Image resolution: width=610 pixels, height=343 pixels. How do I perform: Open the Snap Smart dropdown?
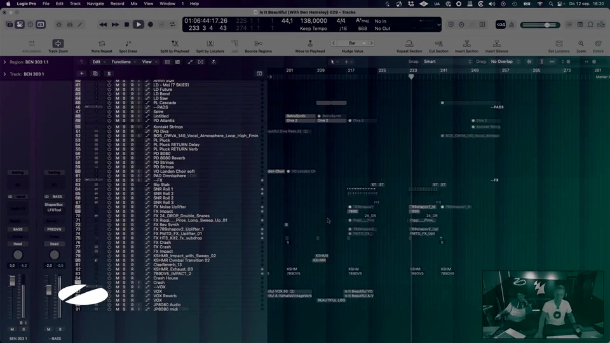[x=447, y=62]
